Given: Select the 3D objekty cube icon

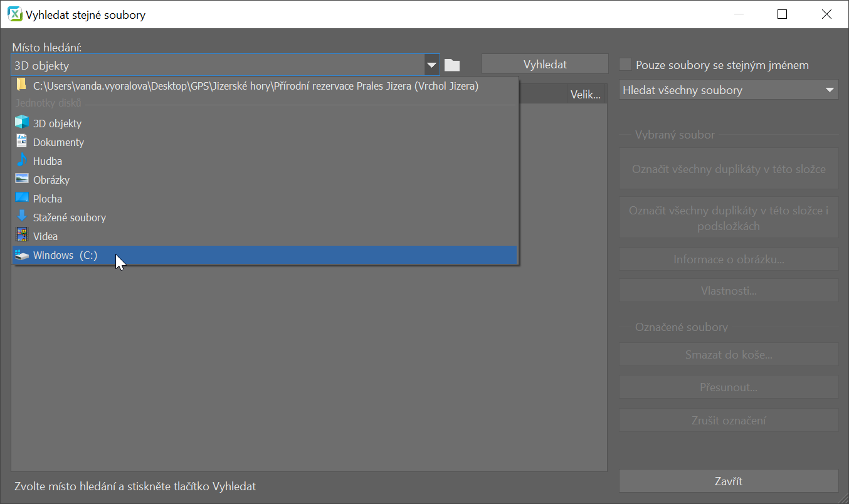Looking at the screenshot, I should pyautogui.click(x=22, y=123).
